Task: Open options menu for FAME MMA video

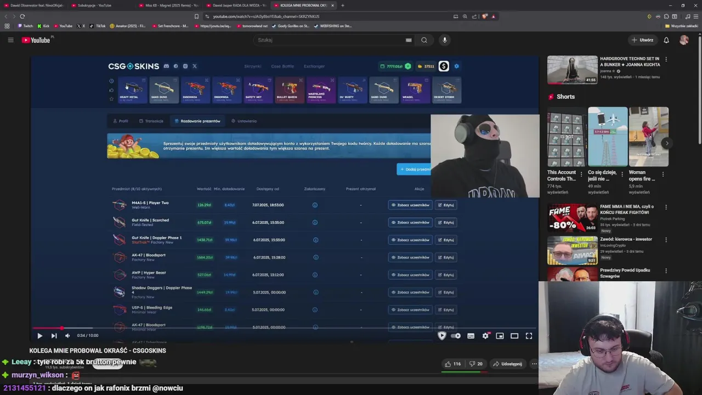Action: pyautogui.click(x=666, y=207)
